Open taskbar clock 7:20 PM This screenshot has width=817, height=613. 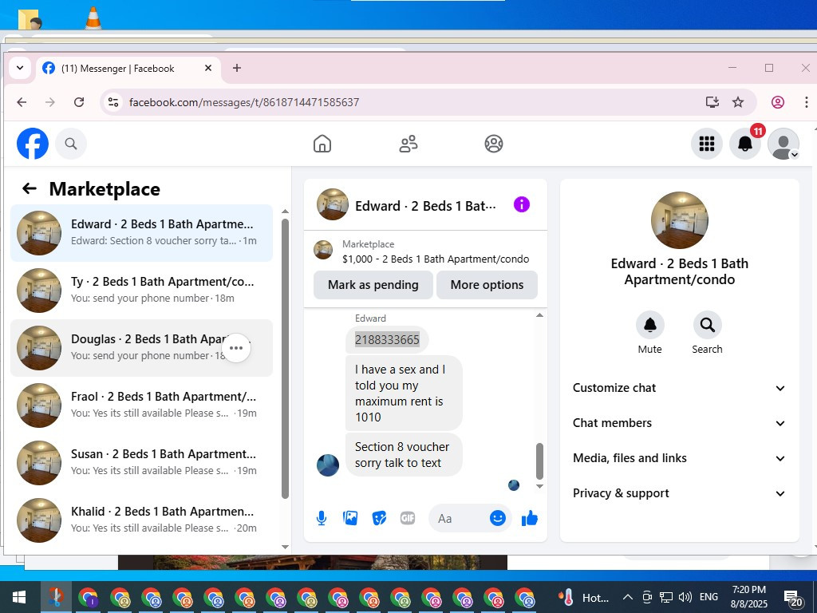pos(748,597)
